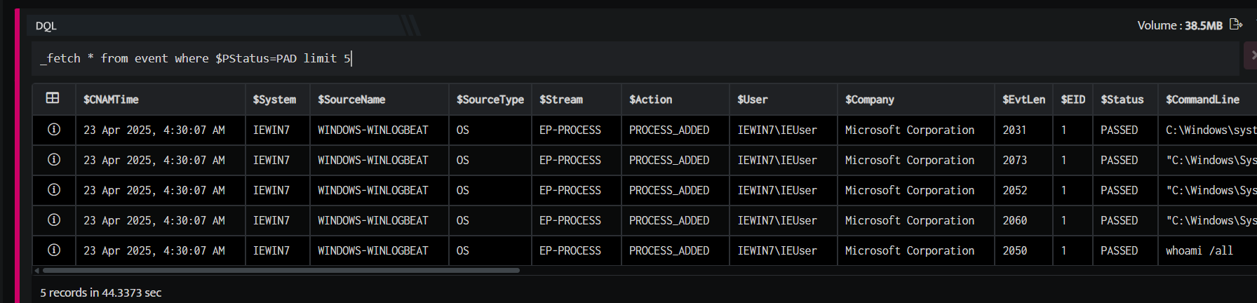Open info icon for EvtLen 2060 row
1257x303 pixels.
[53, 220]
